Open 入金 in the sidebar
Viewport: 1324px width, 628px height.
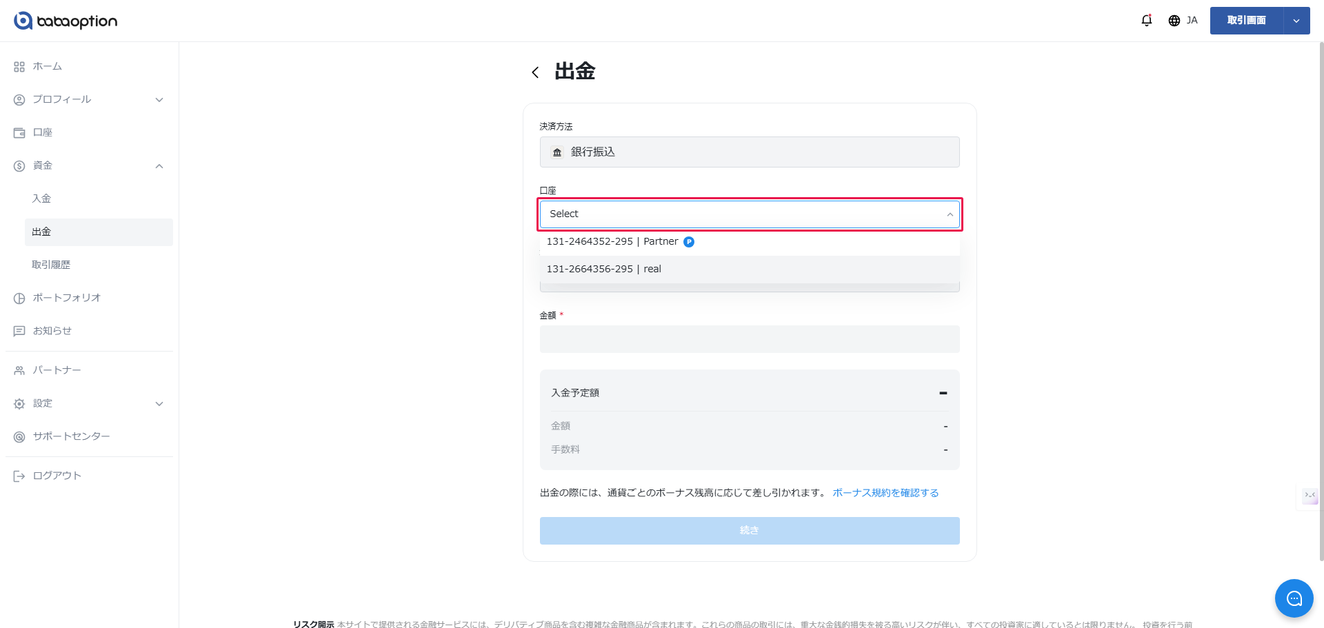click(41, 199)
